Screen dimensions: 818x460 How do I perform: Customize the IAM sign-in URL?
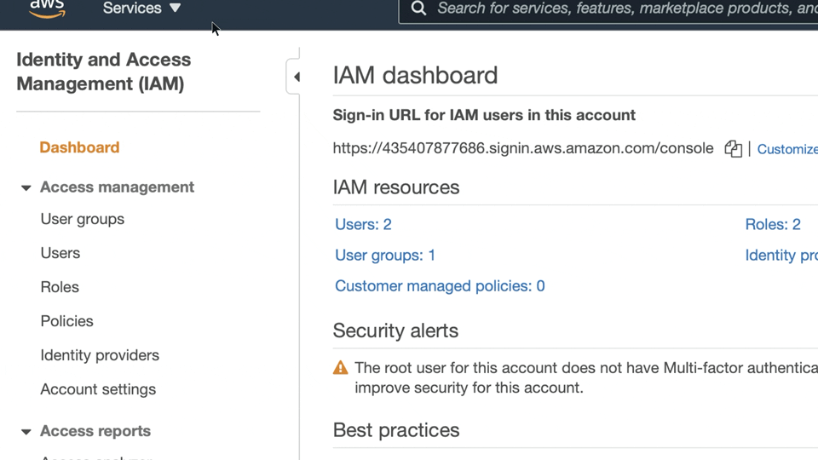click(x=787, y=149)
